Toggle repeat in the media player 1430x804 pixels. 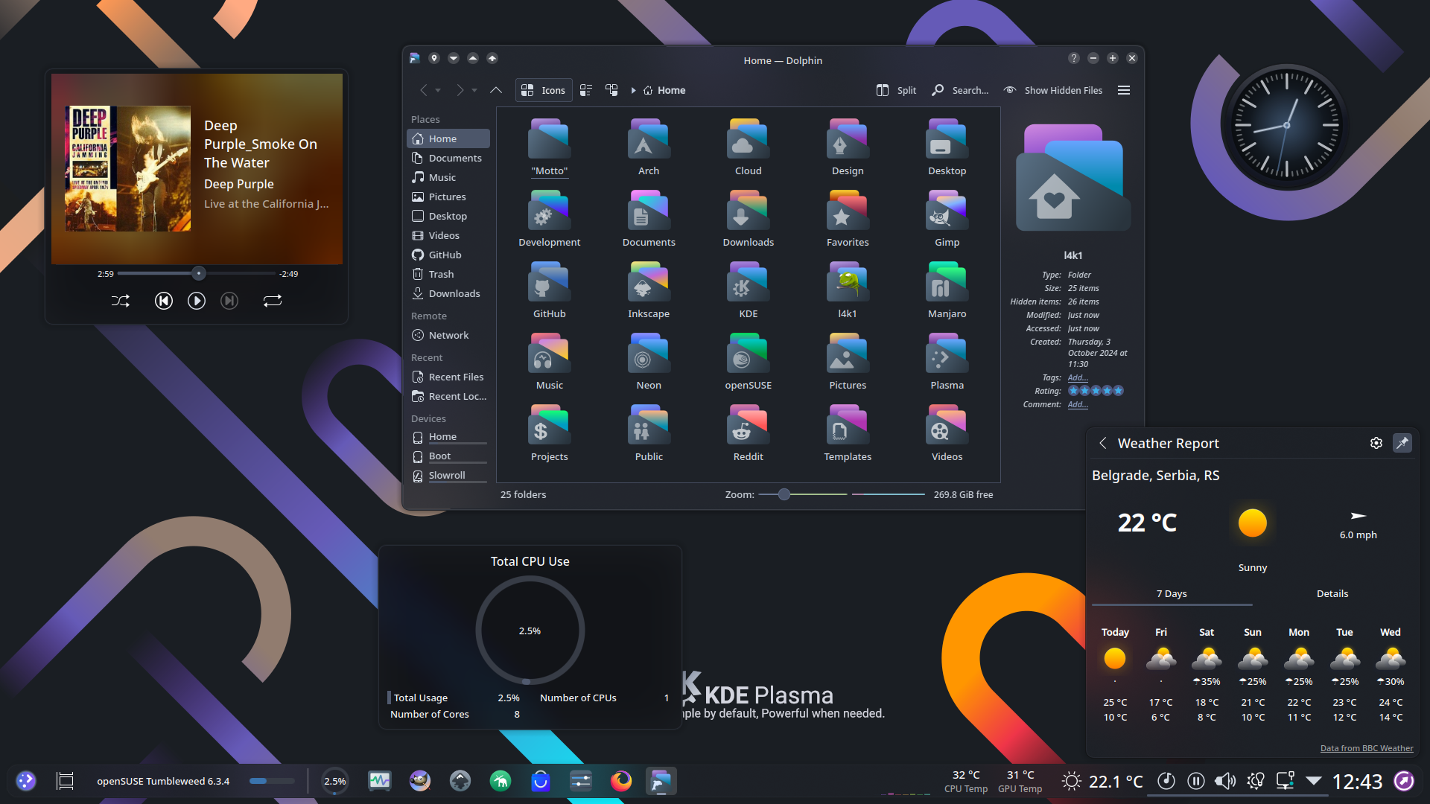click(273, 301)
